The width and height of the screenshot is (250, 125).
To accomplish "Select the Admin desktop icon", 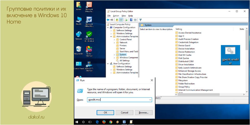I will click(78, 6).
